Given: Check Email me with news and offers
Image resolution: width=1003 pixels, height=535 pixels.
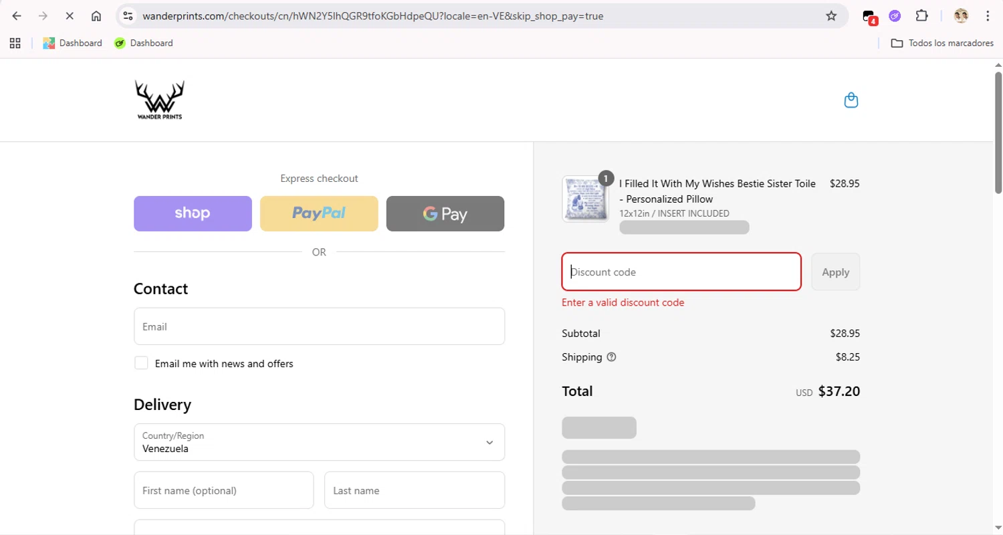Looking at the screenshot, I should point(141,363).
